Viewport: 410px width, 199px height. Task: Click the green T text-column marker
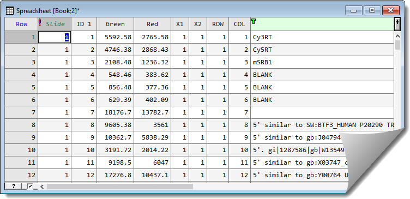pos(254,21)
